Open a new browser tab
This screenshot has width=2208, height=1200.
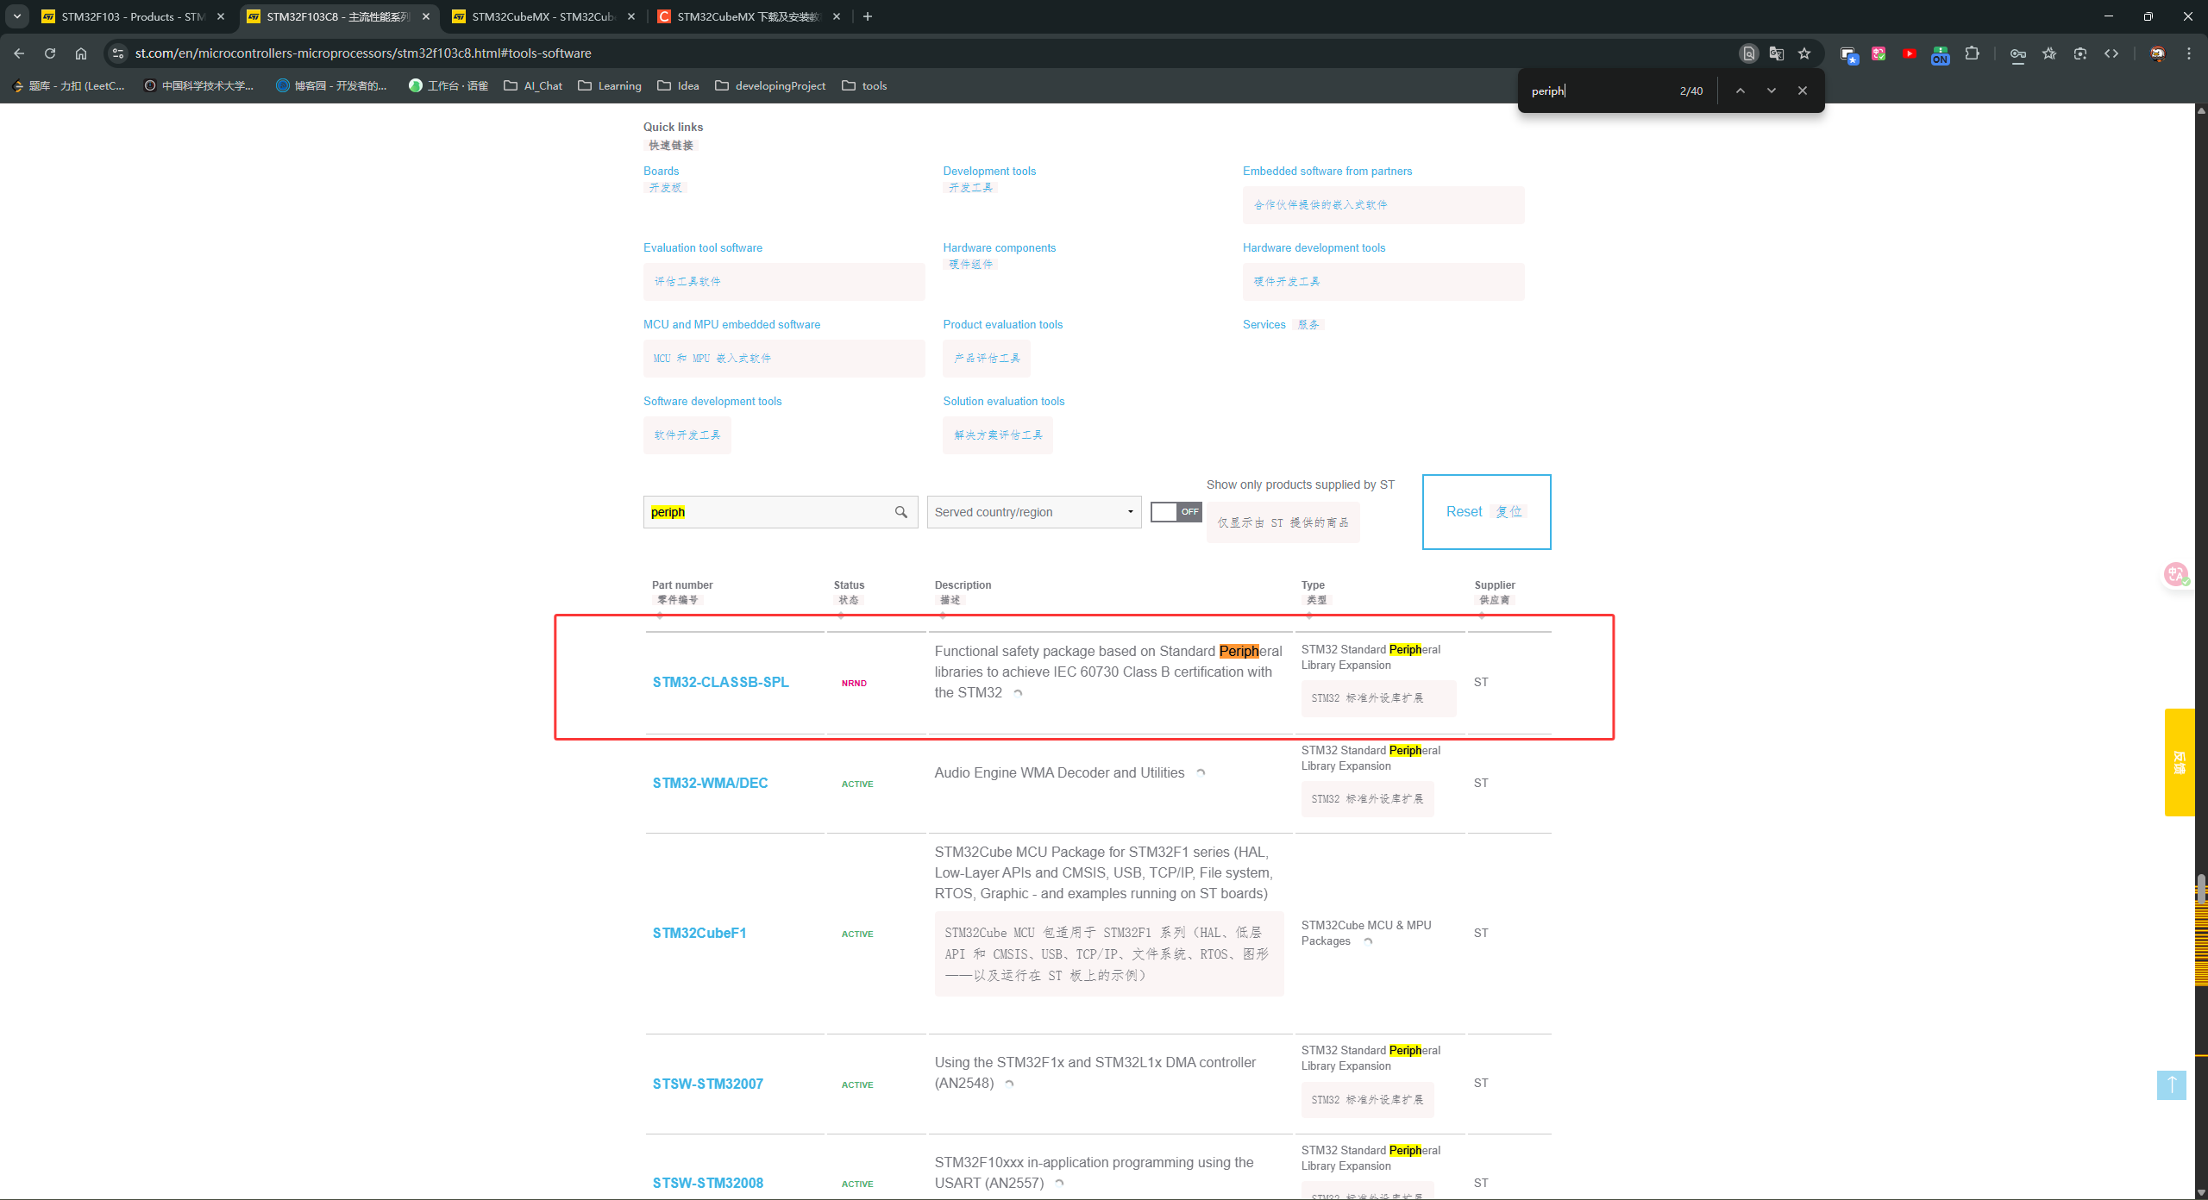(x=868, y=16)
